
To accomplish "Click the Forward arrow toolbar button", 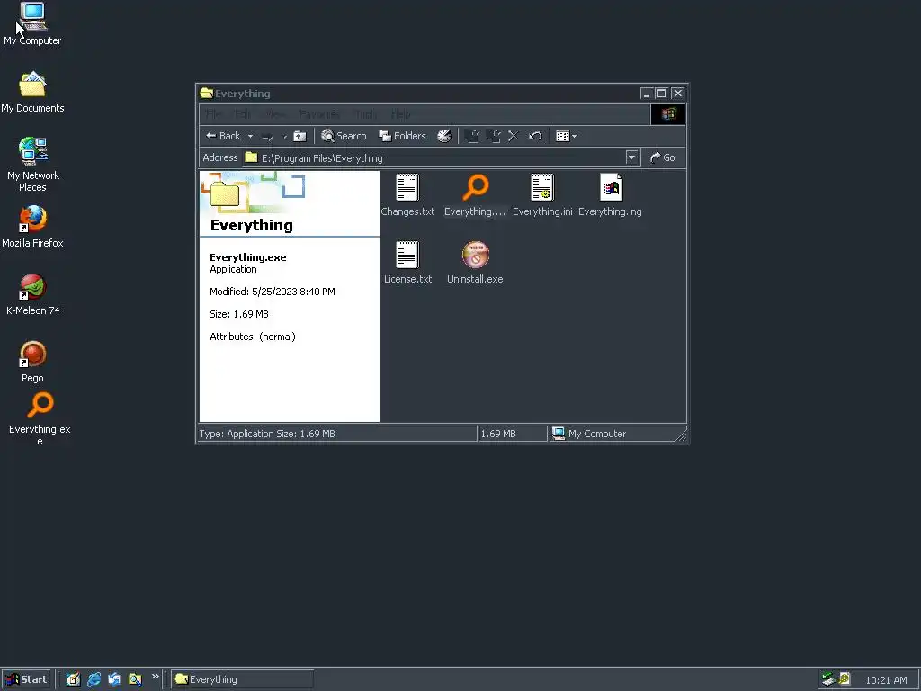I will pyautogui.click(x=268, y=137).
